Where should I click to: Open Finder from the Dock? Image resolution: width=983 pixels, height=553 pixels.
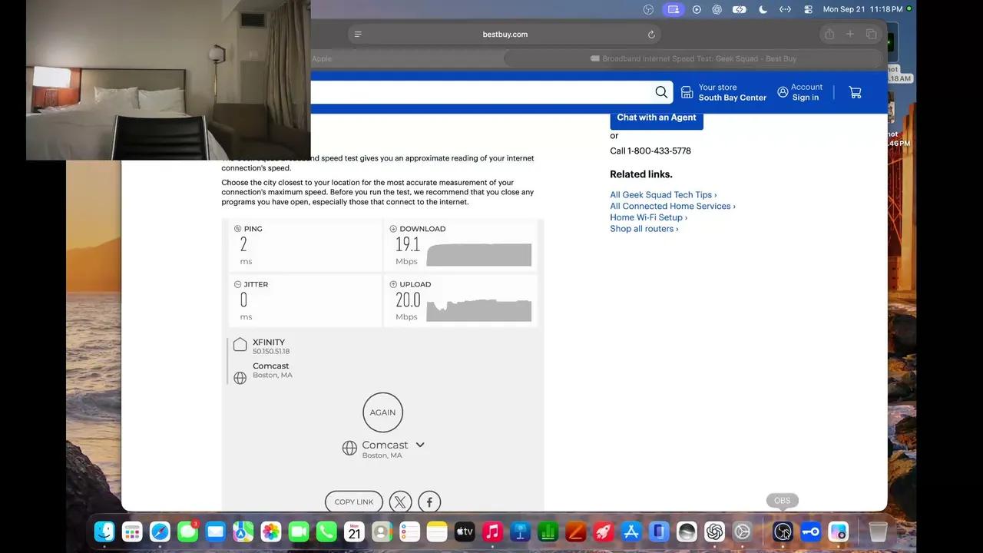(104, 531)
